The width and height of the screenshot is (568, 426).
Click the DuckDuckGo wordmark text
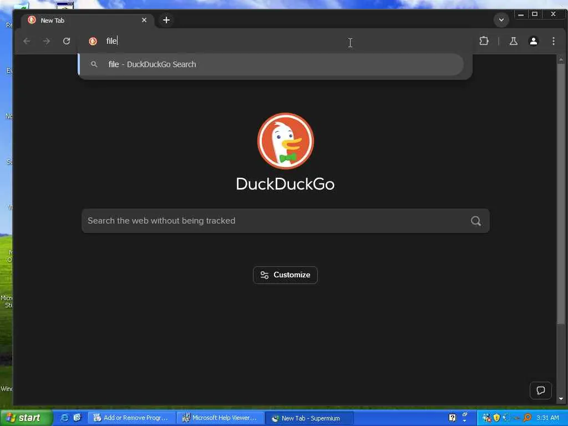pyautogui.click(x=286, y=184)
